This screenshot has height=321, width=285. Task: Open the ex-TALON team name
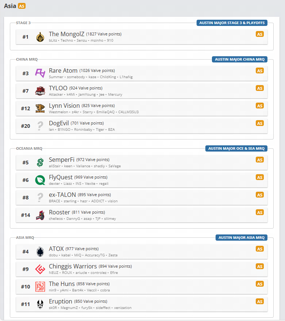click(x=62, y=195)
